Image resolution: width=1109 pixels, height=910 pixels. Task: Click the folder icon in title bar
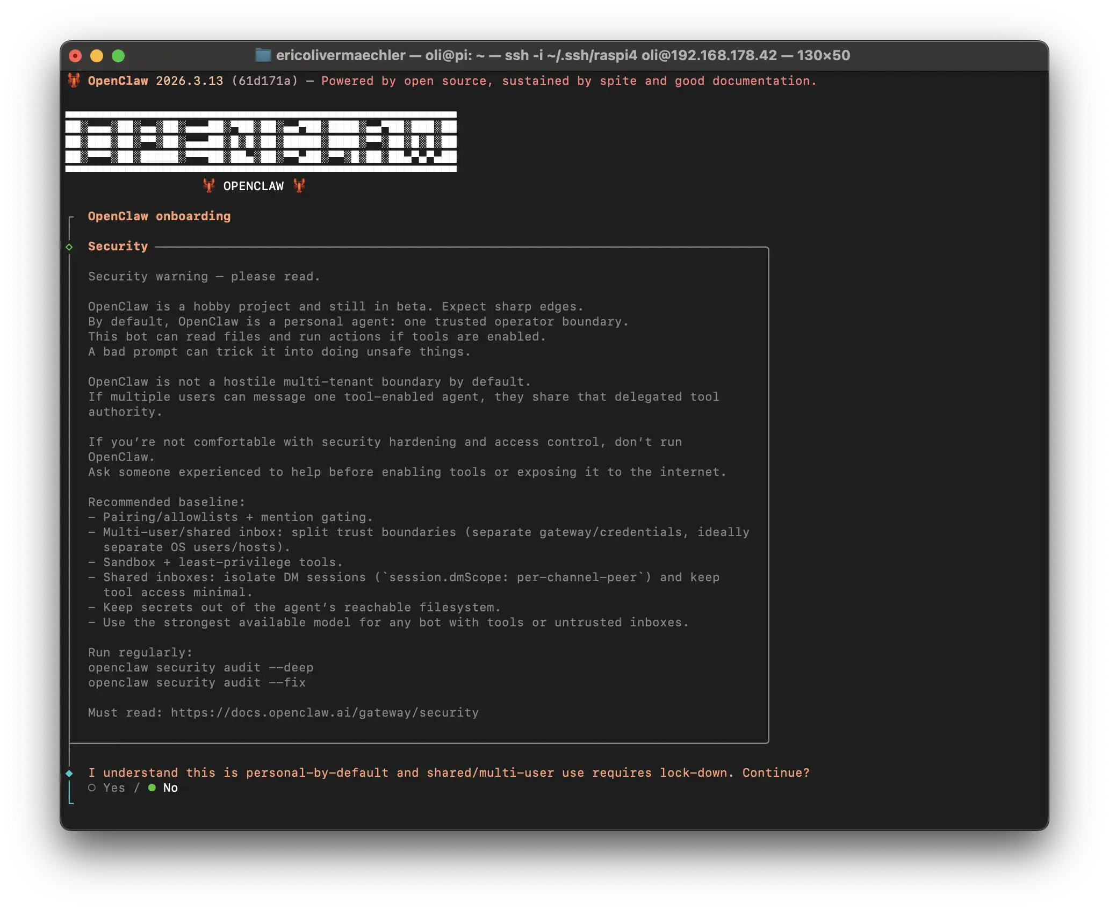(x=263, y=55)
